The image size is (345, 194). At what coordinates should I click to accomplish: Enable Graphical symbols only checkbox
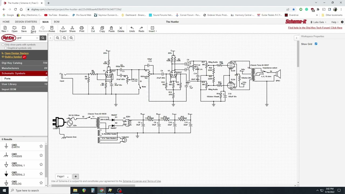(6, 48)
